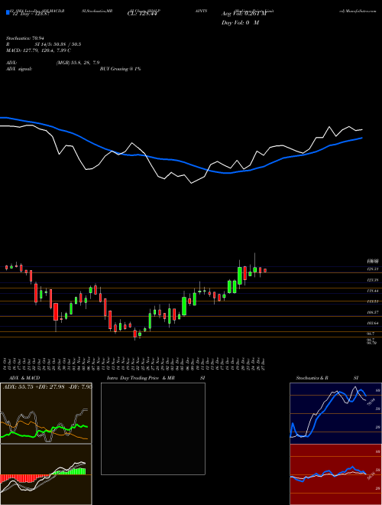The height and width of the screenshot is (505, 382).
Task: Click the '(MGR) 55.8, 28, 7.9' ADX values
Action: click(78, 63)
